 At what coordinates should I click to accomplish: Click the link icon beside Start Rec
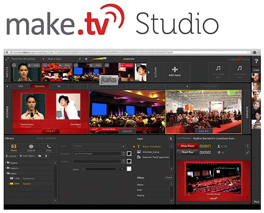point(247,153)
